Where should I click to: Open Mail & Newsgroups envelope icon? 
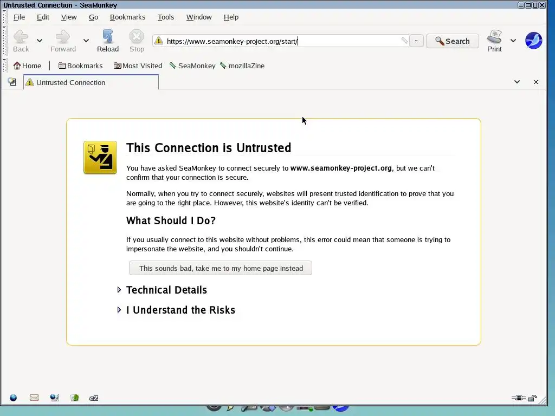(34, 398)
